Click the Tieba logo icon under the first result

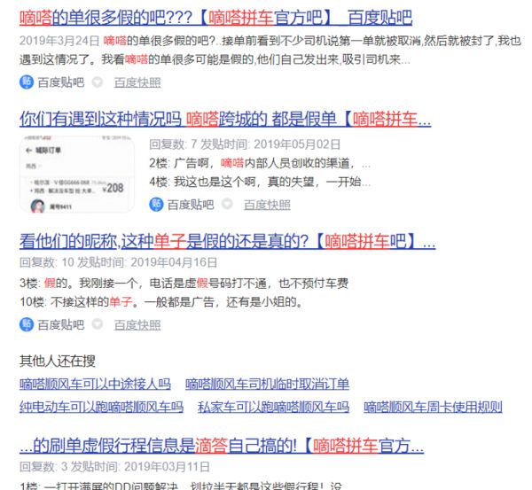(x=27, y=82)
